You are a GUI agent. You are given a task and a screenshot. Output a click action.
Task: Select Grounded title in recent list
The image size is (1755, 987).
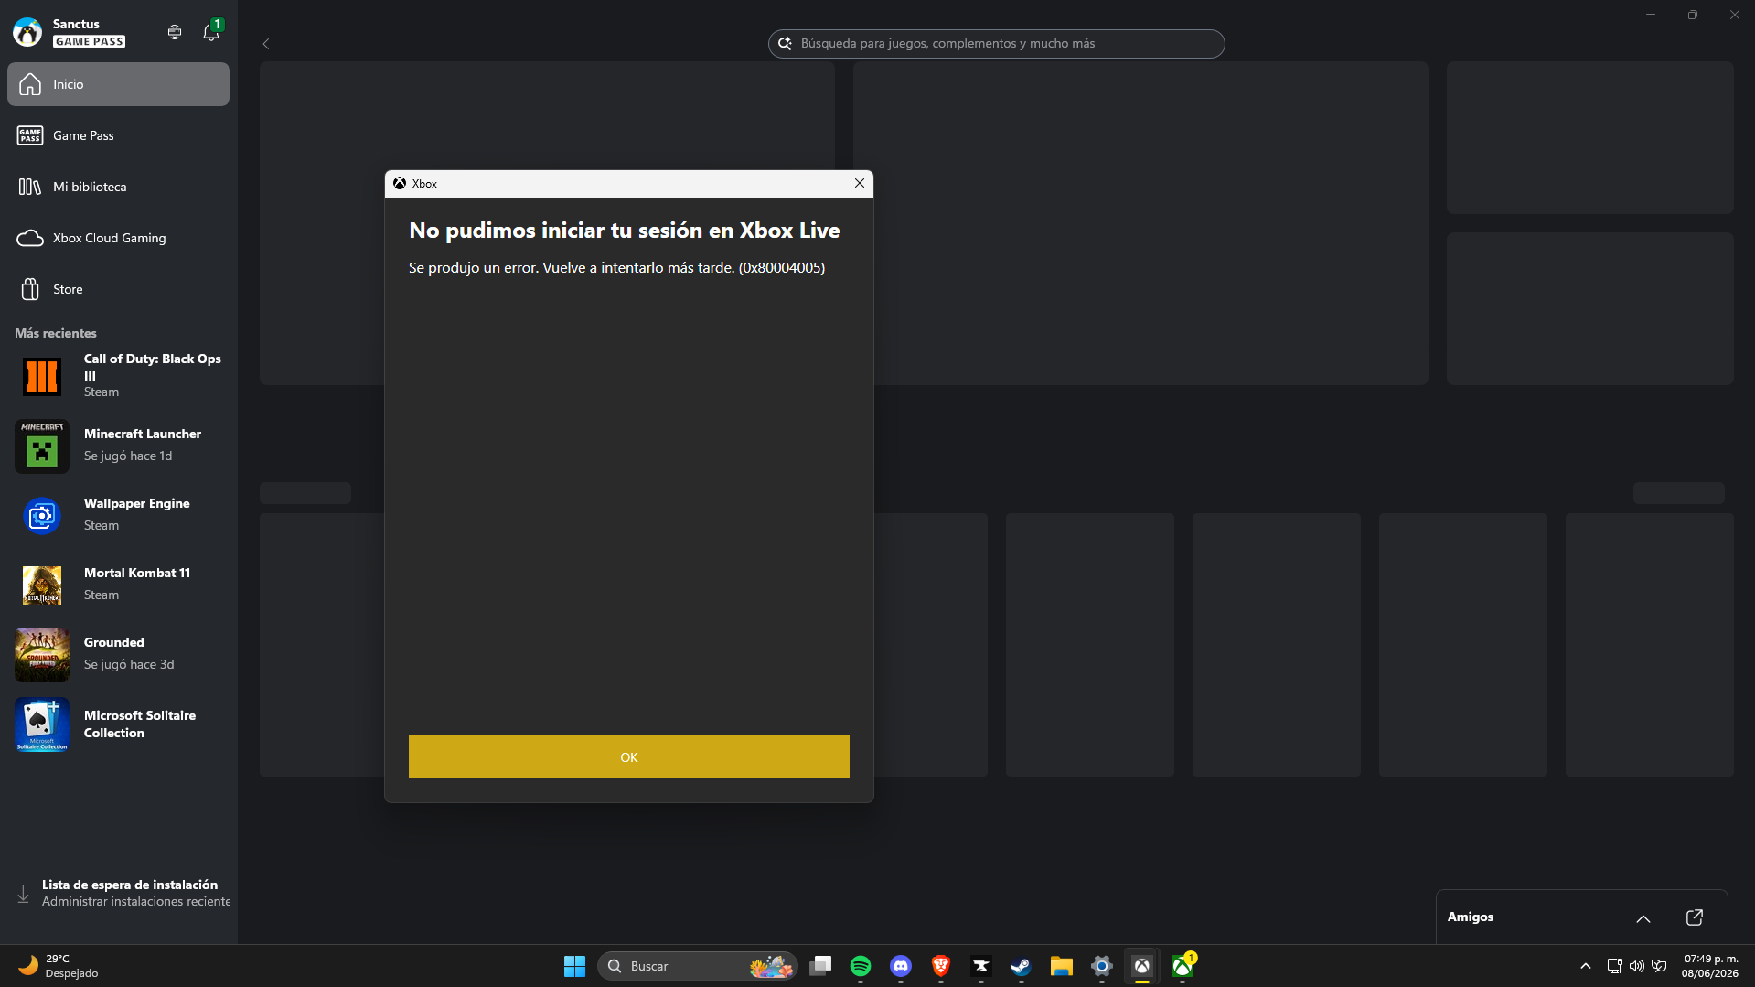[x=114, y=642]
